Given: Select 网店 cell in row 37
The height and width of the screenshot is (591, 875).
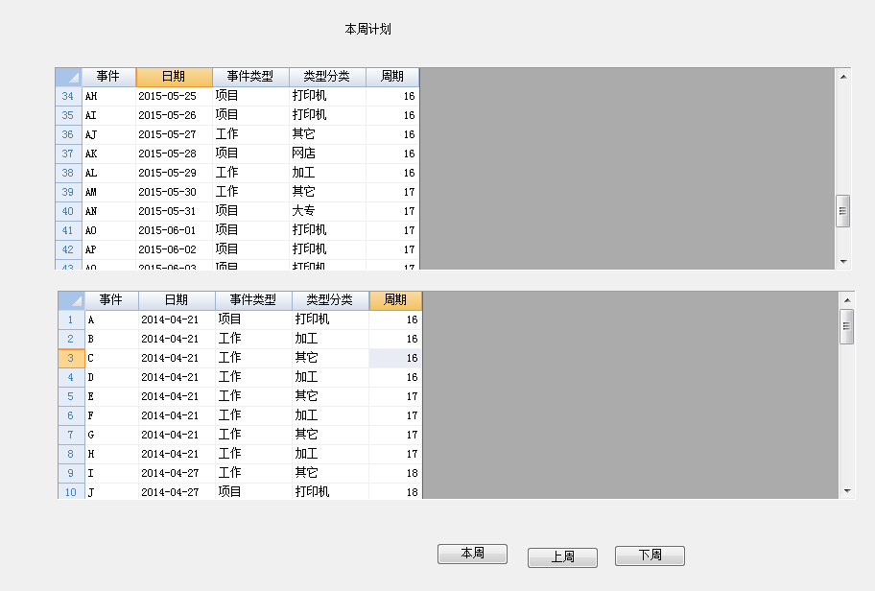Looking at the screenshot, I should pyautogui.click(x=327, y=154).
